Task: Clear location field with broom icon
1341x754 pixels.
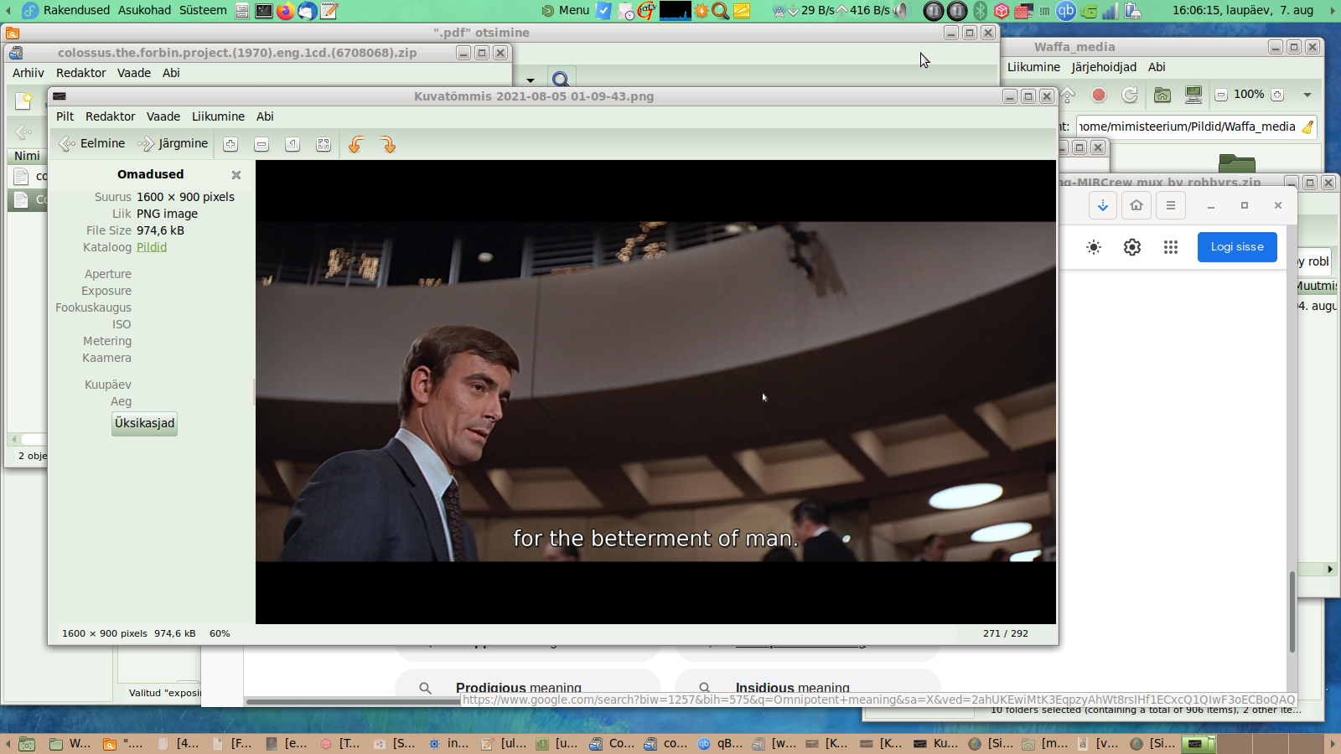Action: click(1307, 127)
